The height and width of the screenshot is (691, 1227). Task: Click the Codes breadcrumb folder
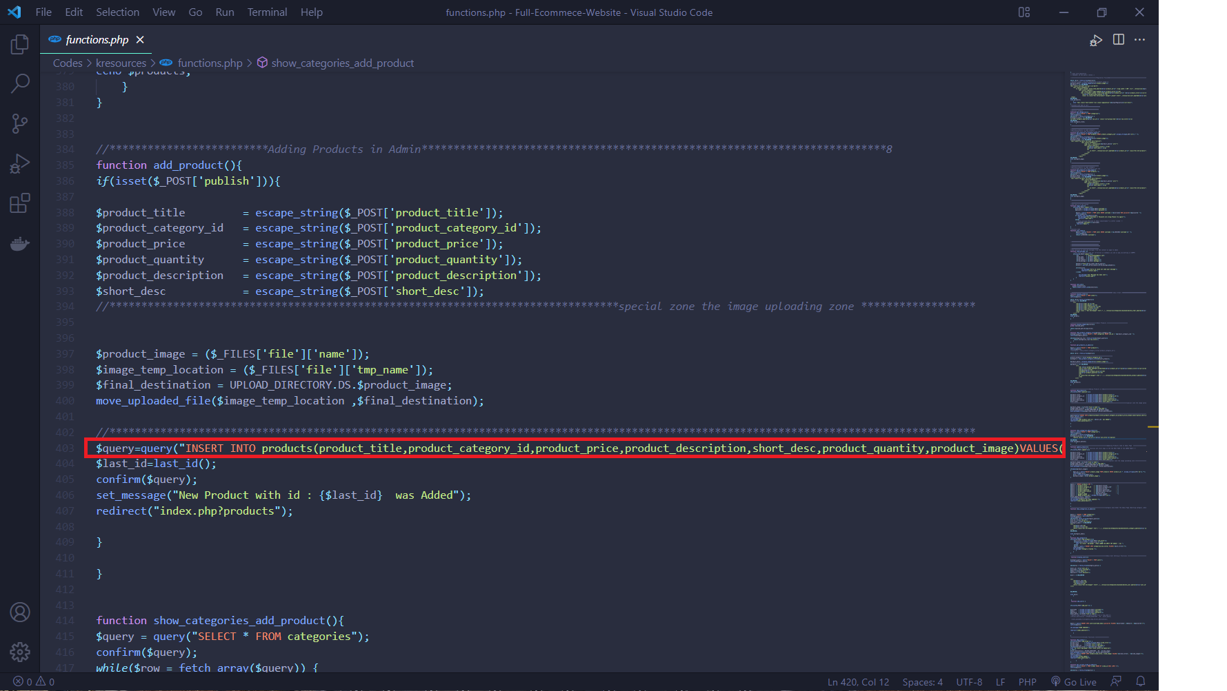coord(68,63)
